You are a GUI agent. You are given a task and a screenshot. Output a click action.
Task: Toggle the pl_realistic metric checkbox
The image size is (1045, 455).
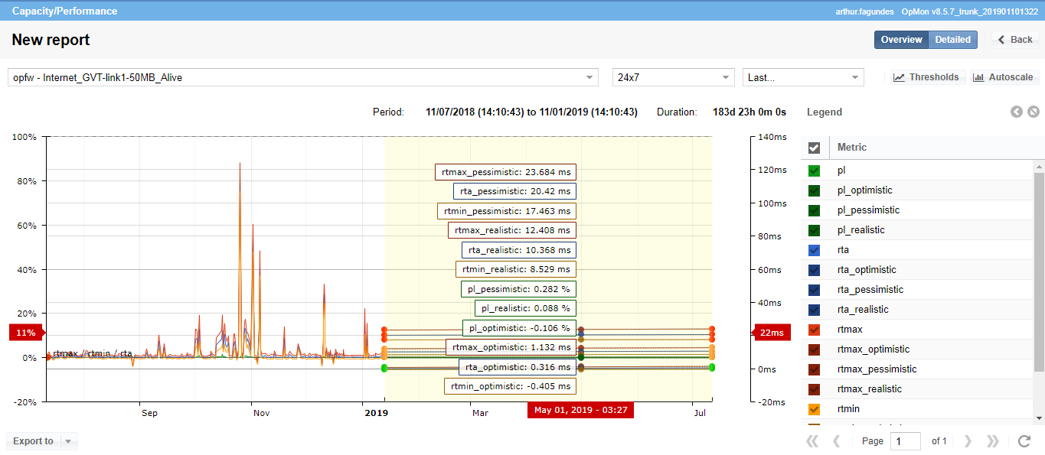click(x=815, y=230)
